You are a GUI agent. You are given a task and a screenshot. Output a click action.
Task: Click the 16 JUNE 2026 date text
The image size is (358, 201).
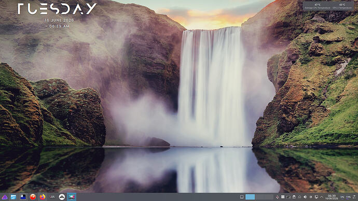click(x=59, y=20)
